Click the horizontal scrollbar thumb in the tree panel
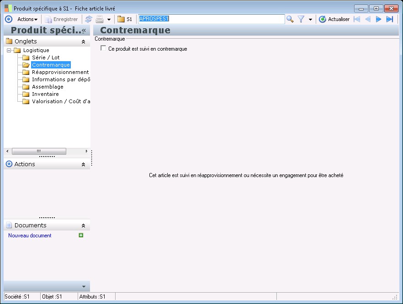Screen dimensions: 403x304 [39, 151]
